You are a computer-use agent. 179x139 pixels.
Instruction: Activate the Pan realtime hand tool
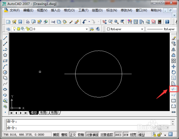[105, 22]
